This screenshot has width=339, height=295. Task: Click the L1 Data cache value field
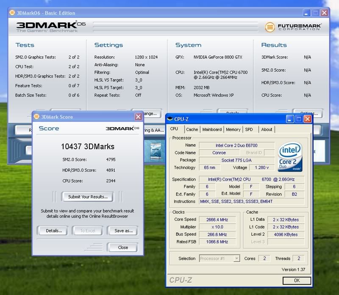pyautogui.click(x=286, y=220)
